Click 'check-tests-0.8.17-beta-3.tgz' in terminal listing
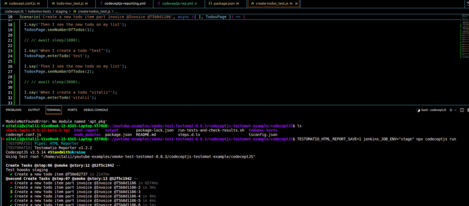Viewport: 469px width, 206px height. [x=38, y=130]
